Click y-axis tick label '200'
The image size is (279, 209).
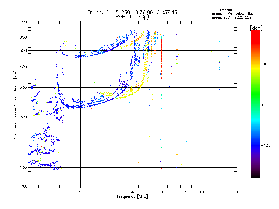pyautogui.click(x=23, y=117)
